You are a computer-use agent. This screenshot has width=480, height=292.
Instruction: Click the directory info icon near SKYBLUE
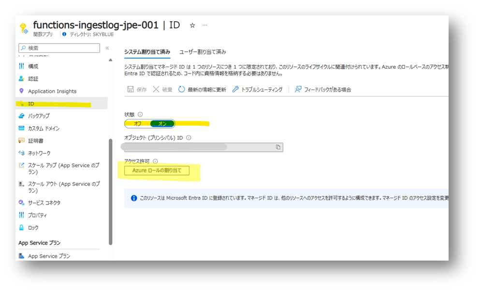pyautogui.click(x=64, y=34)
